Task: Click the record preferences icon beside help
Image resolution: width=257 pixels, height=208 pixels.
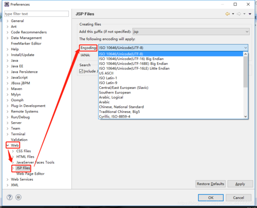Action: (x=19, y=197)
